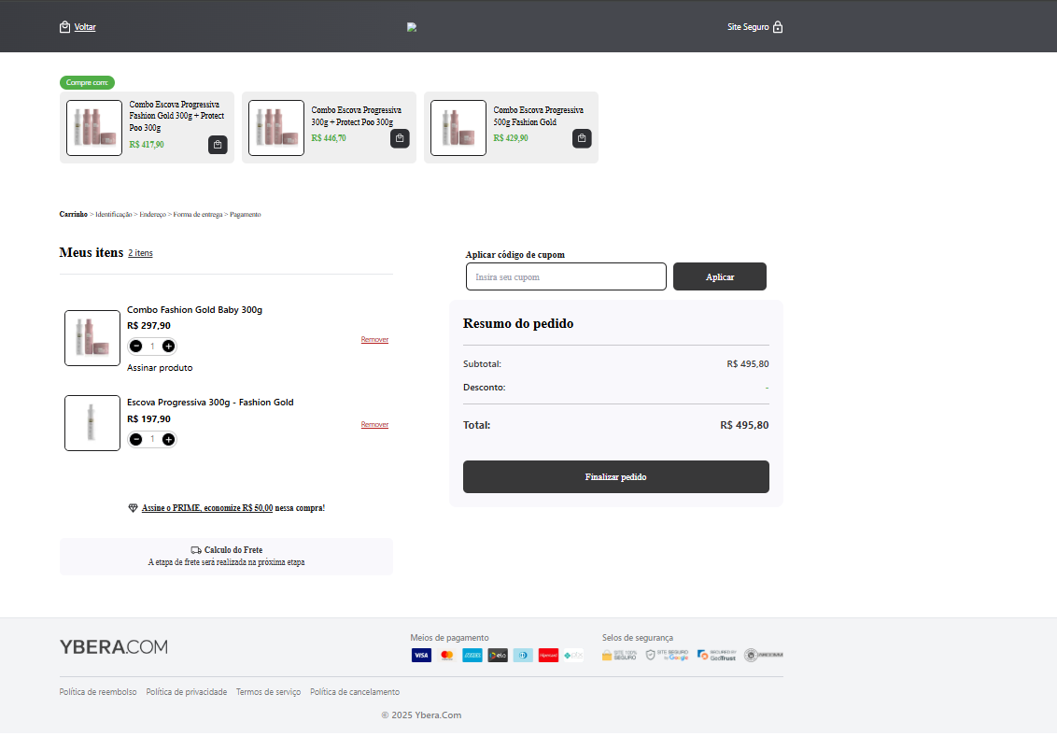Increase quantity of Escova Progressiva 300g

[168, 439]
